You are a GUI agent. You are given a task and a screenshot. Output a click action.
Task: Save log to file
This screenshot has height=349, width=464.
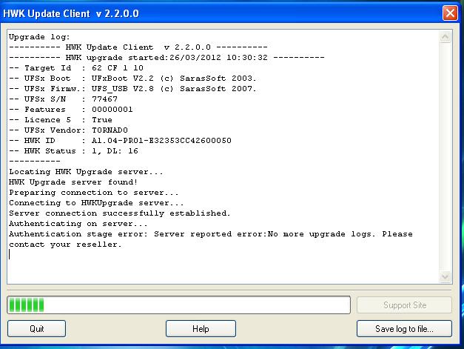tap(404, 328)
